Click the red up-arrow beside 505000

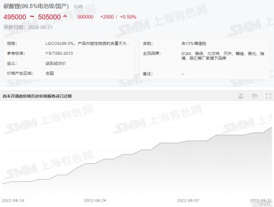[x=65, y=16]
